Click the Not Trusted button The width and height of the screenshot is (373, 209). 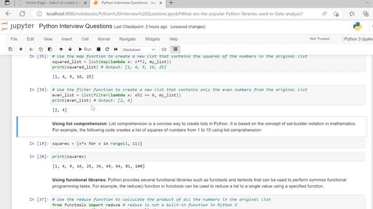coord(319,39)
